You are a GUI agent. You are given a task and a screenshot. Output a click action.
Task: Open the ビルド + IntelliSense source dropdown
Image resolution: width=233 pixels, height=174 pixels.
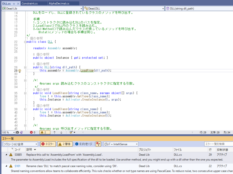pyautogui.click(x=121, y=144)
